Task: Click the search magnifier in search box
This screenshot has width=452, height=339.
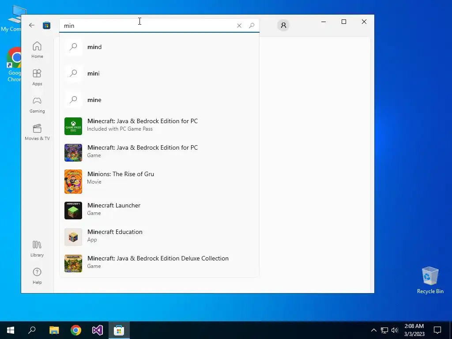Action: [252, 26]
